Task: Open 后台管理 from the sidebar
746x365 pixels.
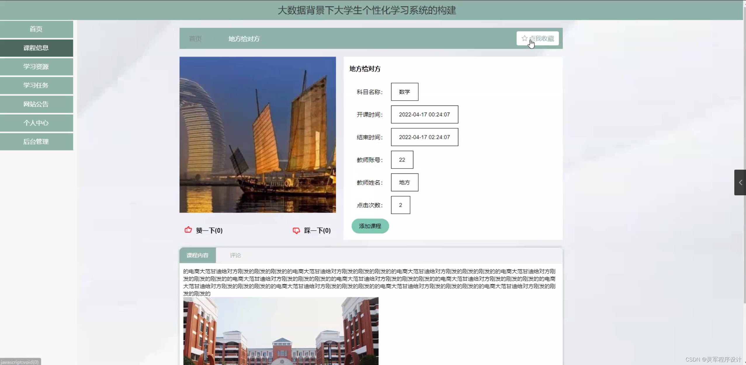Action: coord(36,141)
